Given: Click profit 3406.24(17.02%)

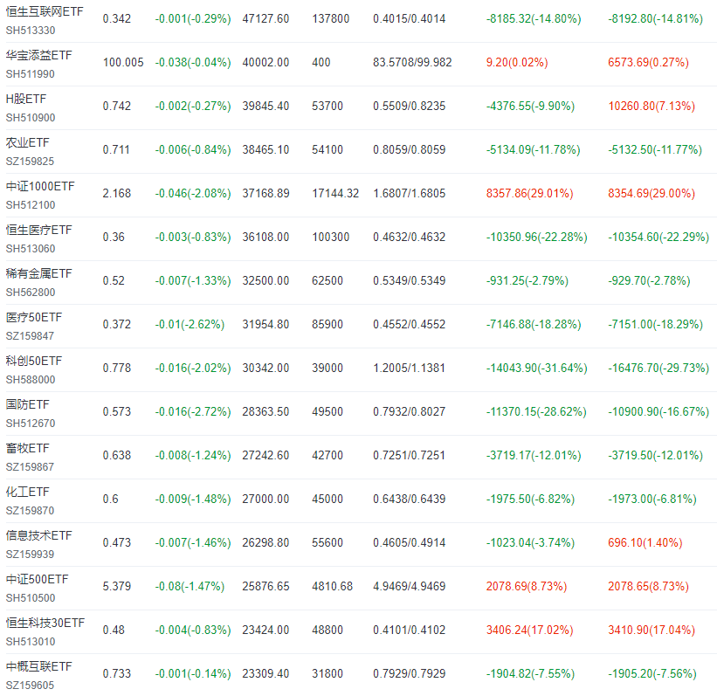Looking at the screenshot, I should 529,631.
